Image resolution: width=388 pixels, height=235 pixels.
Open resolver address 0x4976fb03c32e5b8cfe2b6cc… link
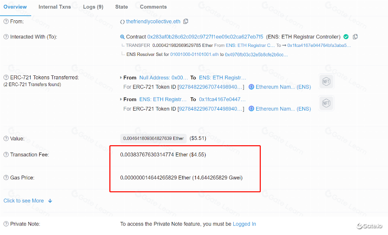point(256,55)
